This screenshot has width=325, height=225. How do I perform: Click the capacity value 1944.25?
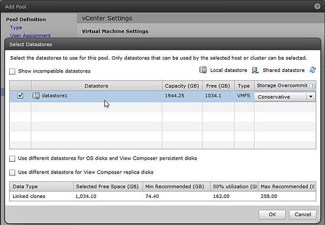[174, 96]
